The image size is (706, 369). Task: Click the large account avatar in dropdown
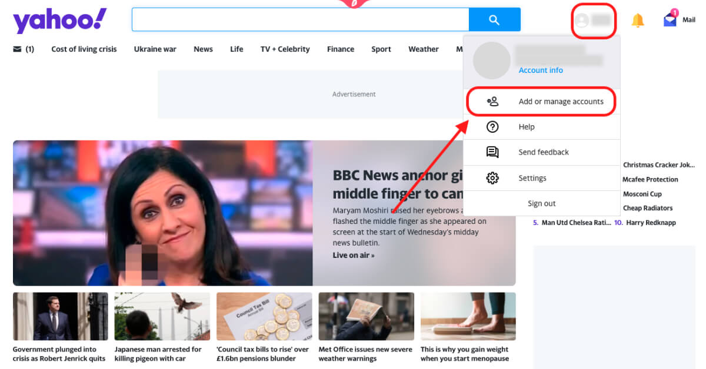(x=492, y=61)
